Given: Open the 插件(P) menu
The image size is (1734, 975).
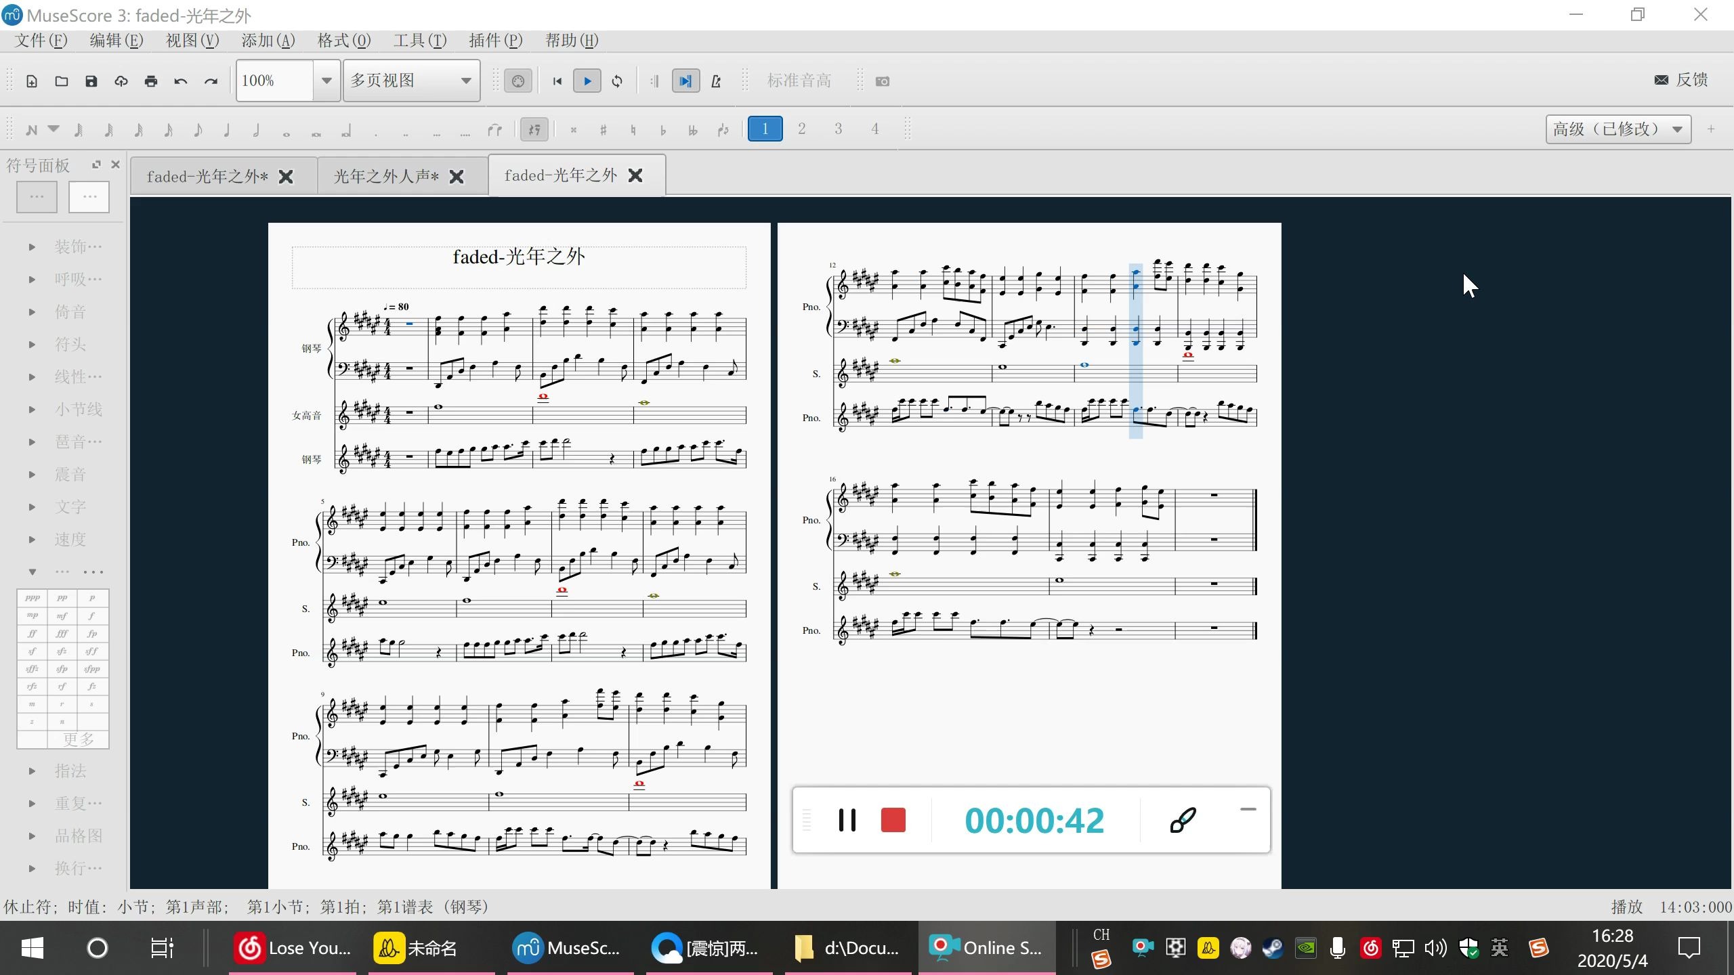Looking at the screenshot, I should coord(496,41).
